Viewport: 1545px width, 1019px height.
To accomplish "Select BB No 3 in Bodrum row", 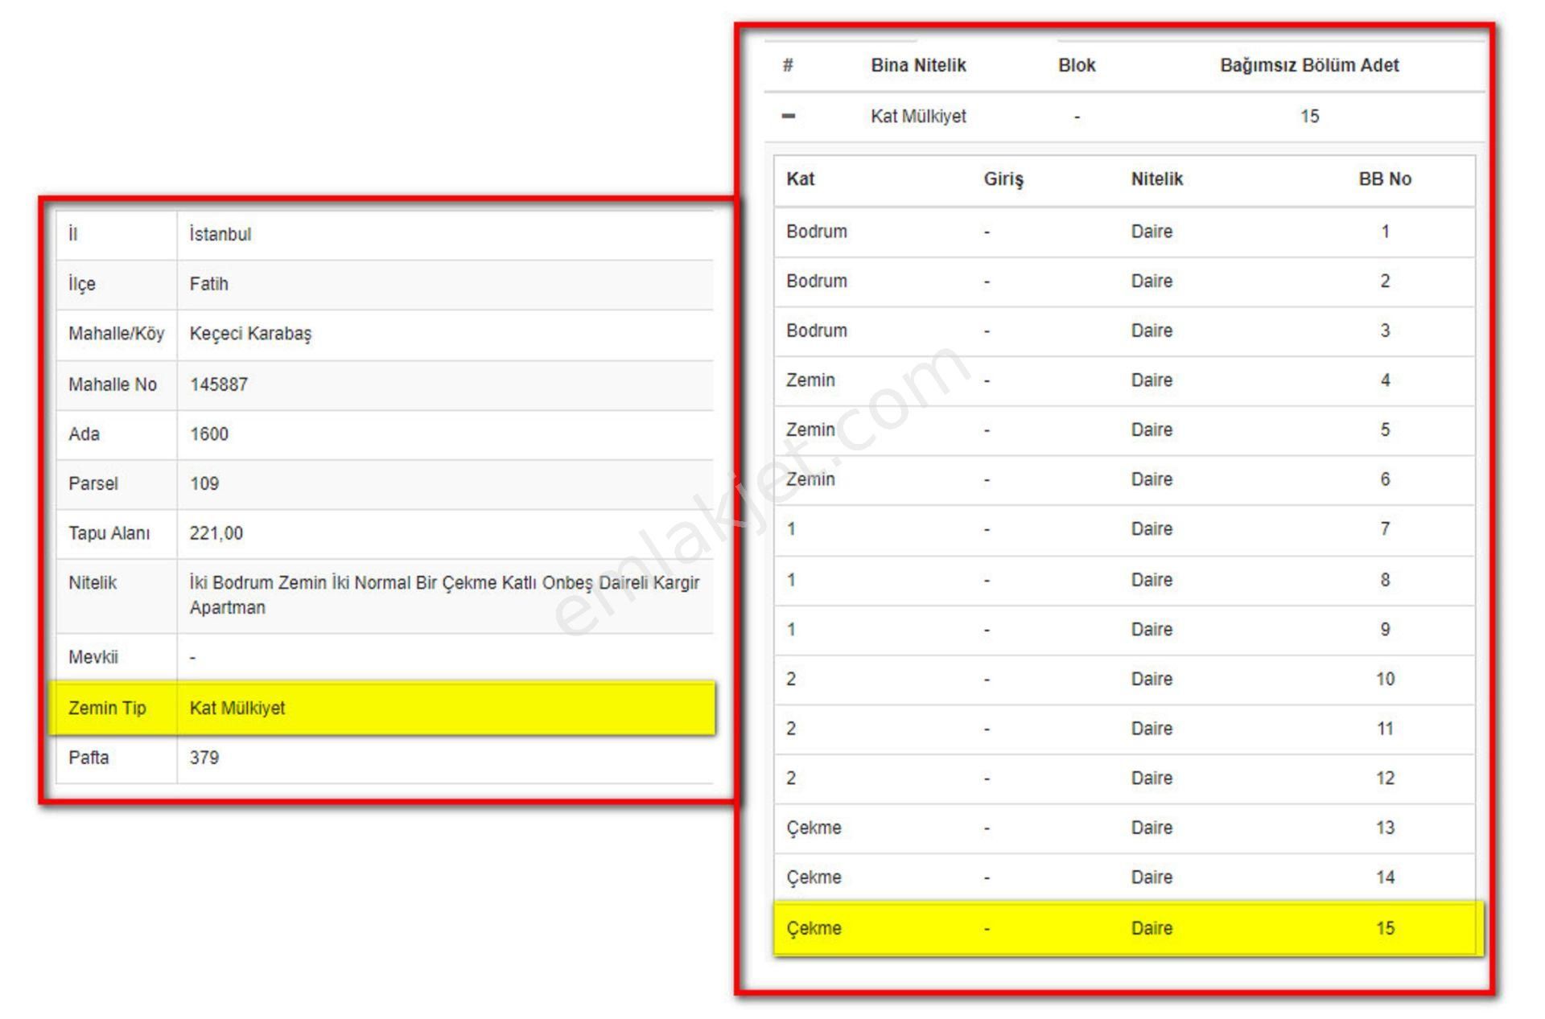I will click(x=1385, y=331).
